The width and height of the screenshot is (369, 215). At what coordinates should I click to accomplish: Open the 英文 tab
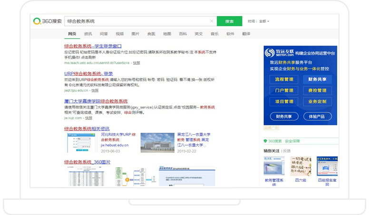pyautogui.click(x=199, y=34)
